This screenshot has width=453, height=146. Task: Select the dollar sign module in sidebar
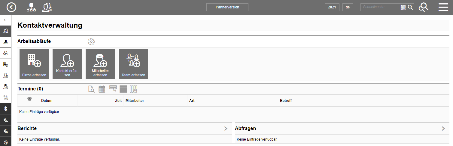pyautogui.click(x=6, y=109)
